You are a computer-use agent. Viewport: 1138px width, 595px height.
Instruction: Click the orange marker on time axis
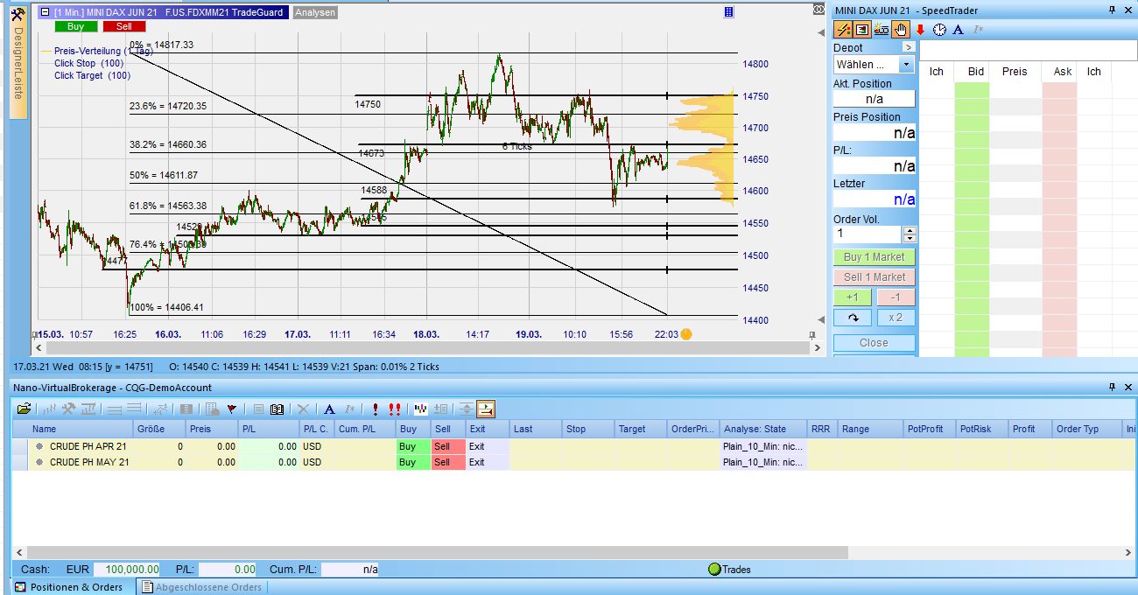click(686, 334)
